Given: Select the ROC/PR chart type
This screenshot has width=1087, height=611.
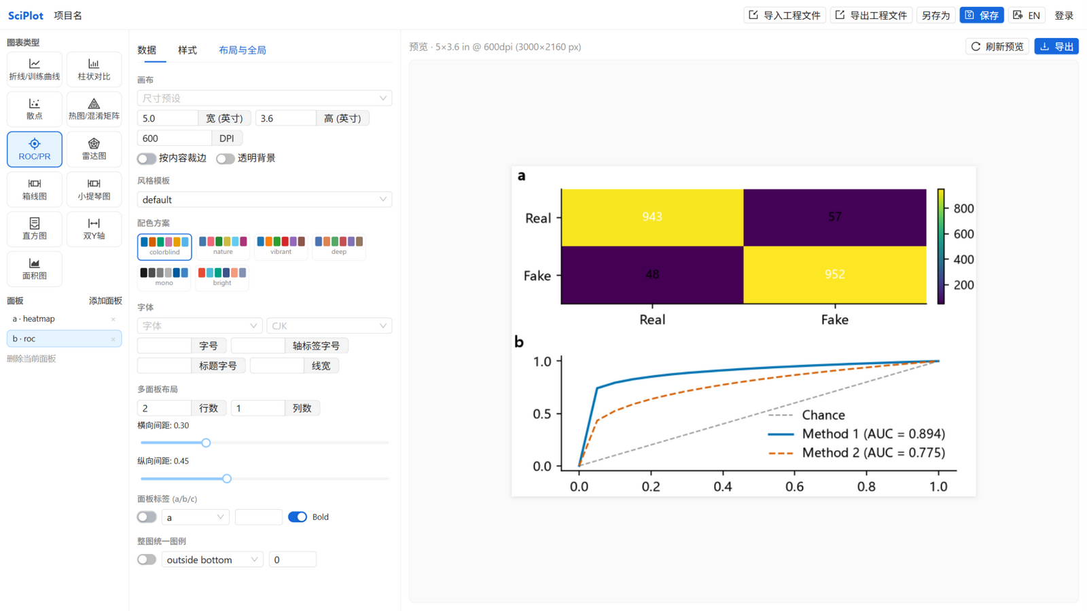Looking at the screenshot, I should [35, 149].
